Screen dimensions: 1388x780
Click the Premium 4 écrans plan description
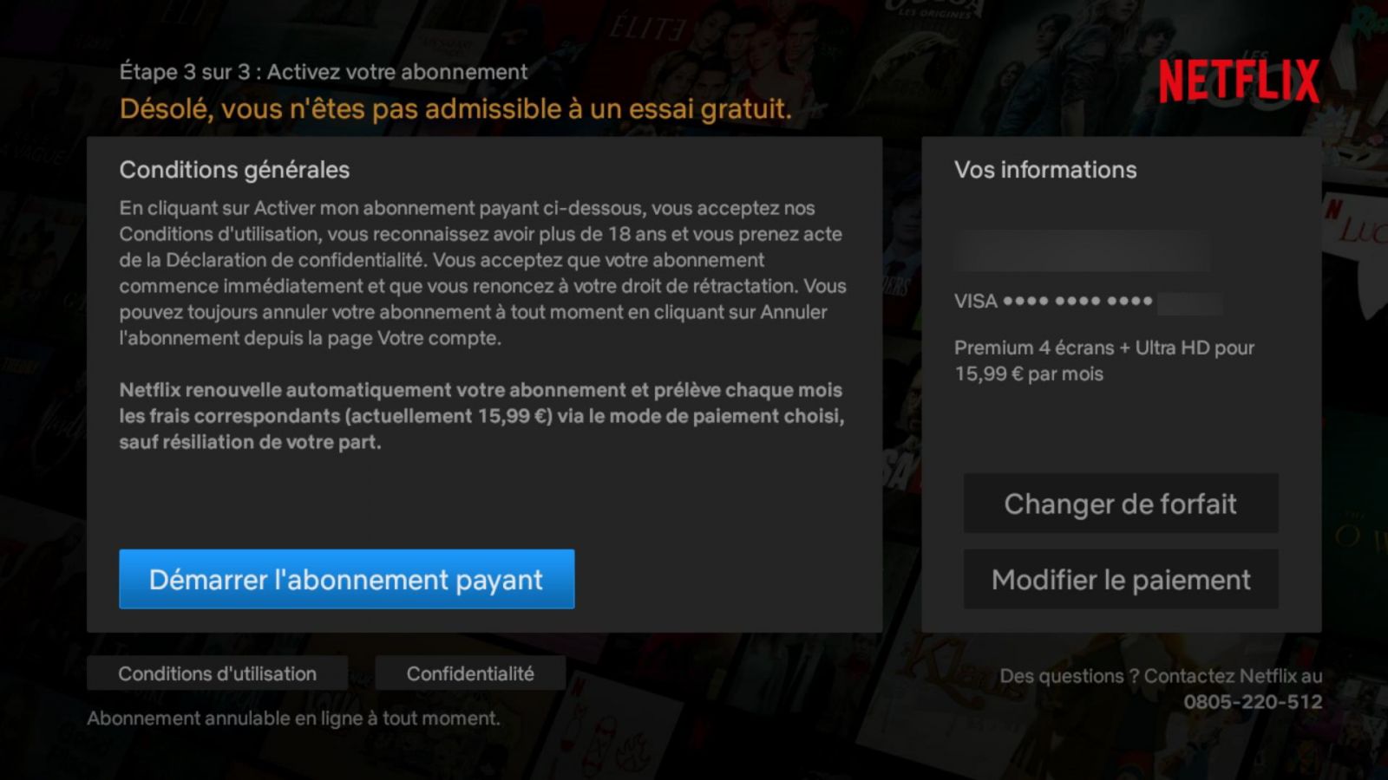click(1104, 361)
